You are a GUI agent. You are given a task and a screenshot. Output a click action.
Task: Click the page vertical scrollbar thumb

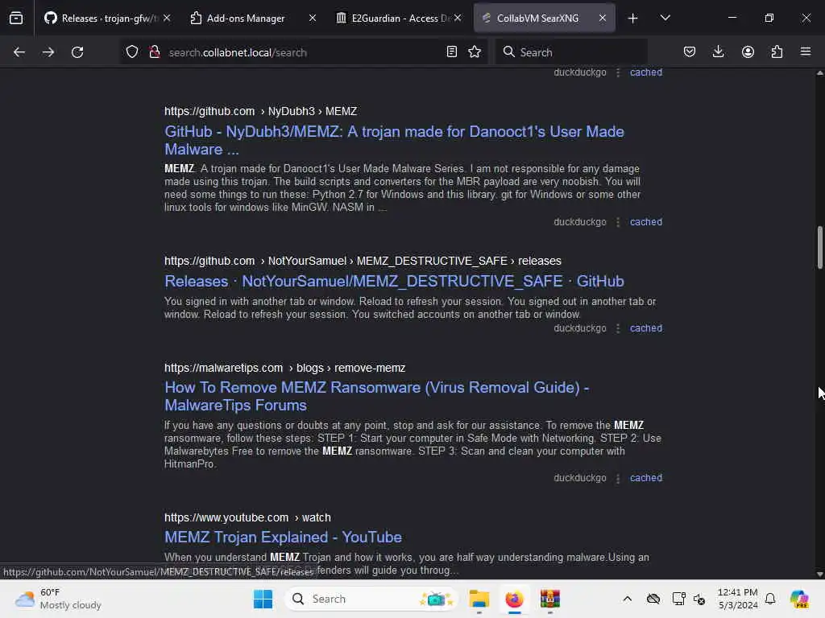point(819,248)
